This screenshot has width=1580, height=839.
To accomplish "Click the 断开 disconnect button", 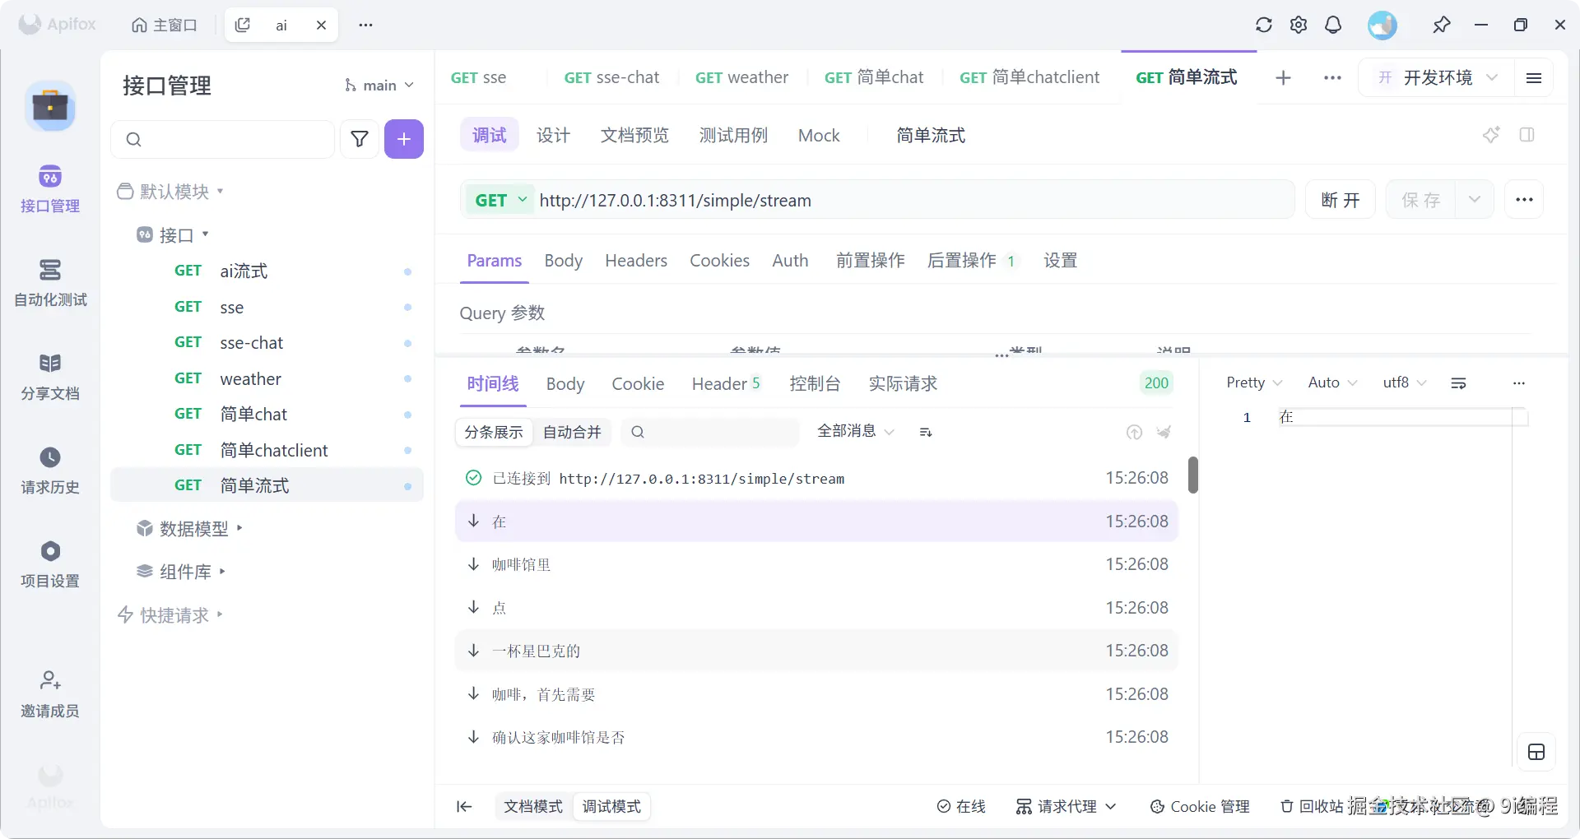I will click(1341, 200).
